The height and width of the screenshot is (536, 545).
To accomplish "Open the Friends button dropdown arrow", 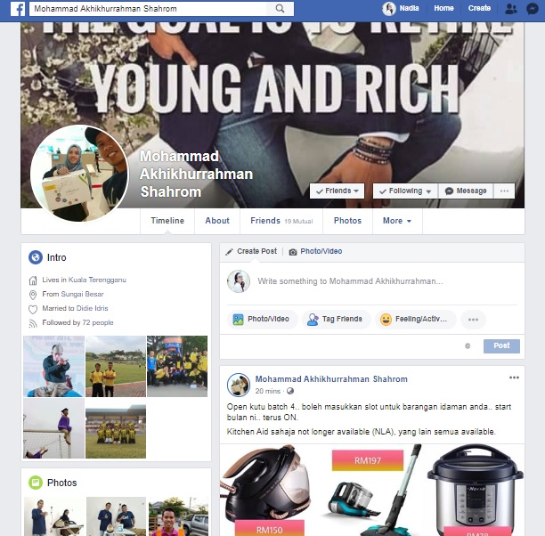I will pos(356,191).
